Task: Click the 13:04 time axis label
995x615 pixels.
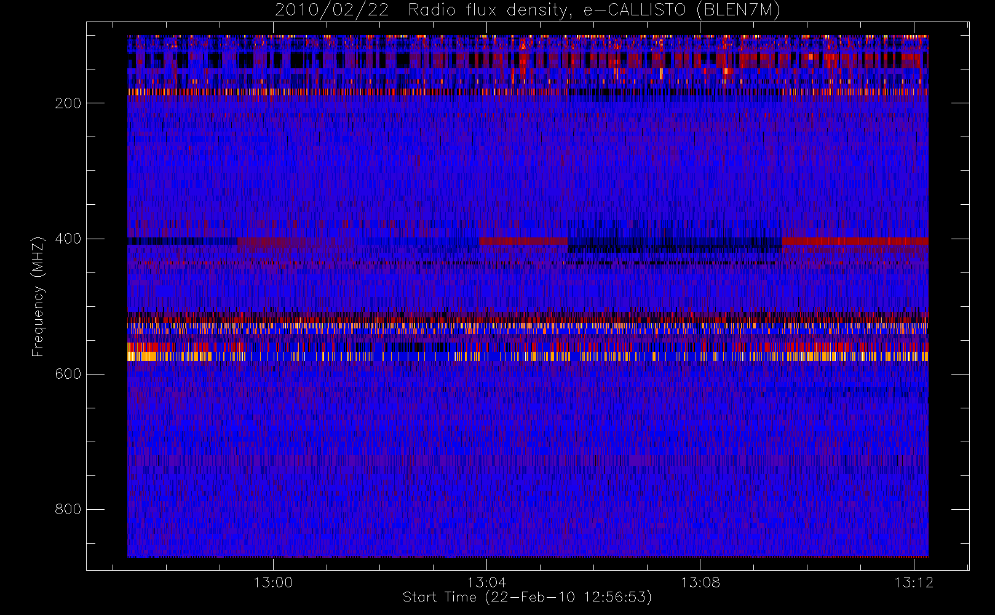Action: coord(486,582)
